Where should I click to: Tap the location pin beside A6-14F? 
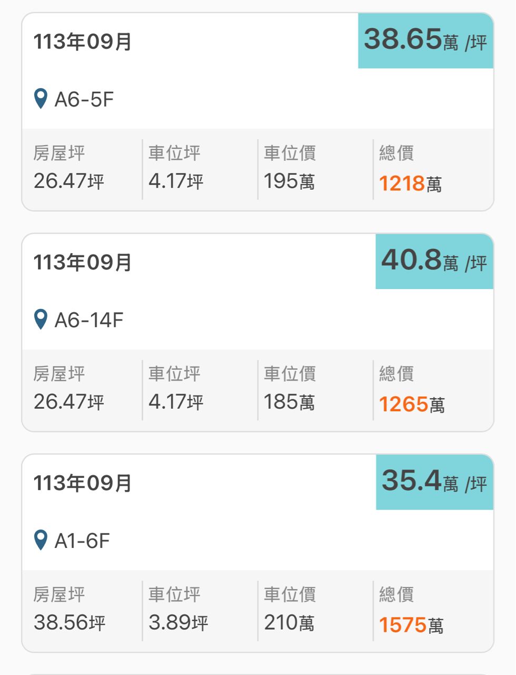tap(41, 320)
